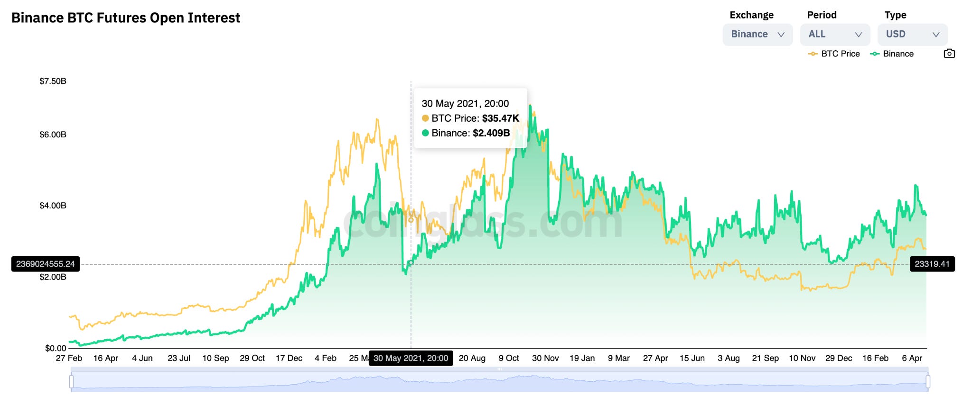Open the Type dropdown showing USD
The image size is (972, 405).
(913, 35)
